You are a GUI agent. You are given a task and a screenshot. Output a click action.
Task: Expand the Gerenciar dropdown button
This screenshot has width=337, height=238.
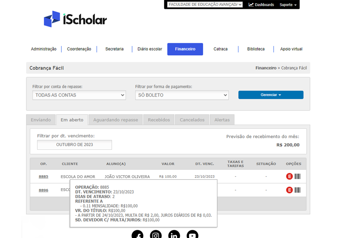[271, 95]
